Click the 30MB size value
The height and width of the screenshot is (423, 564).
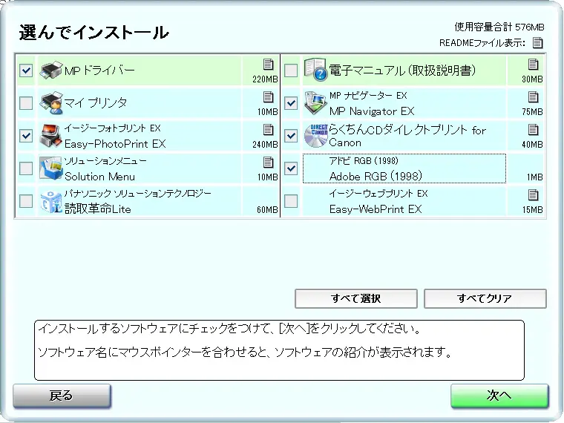[532, 79]
